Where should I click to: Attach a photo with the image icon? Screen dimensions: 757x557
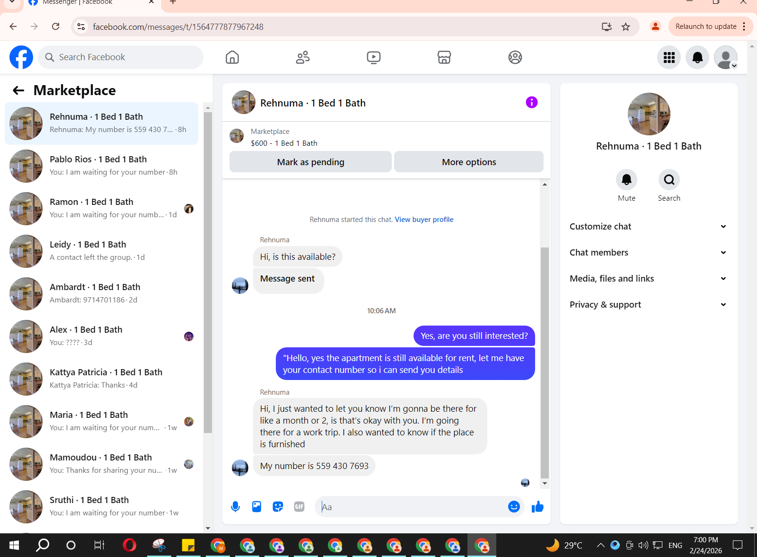256,507
